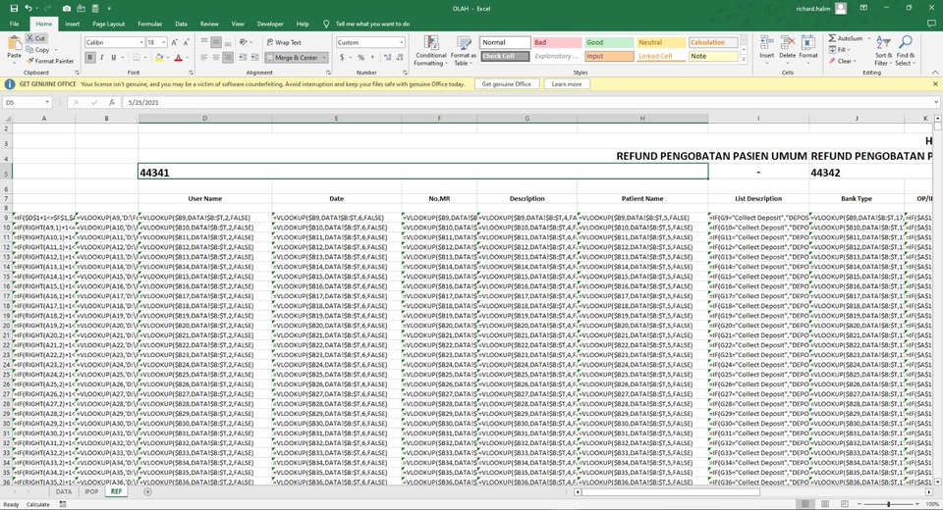Activate the Format Painter tool
The image size is (943, 510).
50,61
